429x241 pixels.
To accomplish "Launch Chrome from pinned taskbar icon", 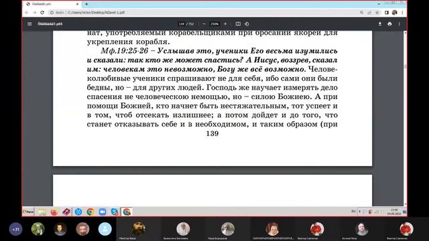I will click(x=90, y=212).
